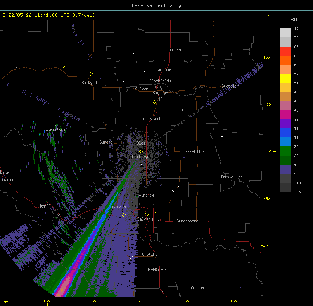Click the Innisfail town label
The width and height of the screenshot is (313, 306).
click(x=151, y=118)
